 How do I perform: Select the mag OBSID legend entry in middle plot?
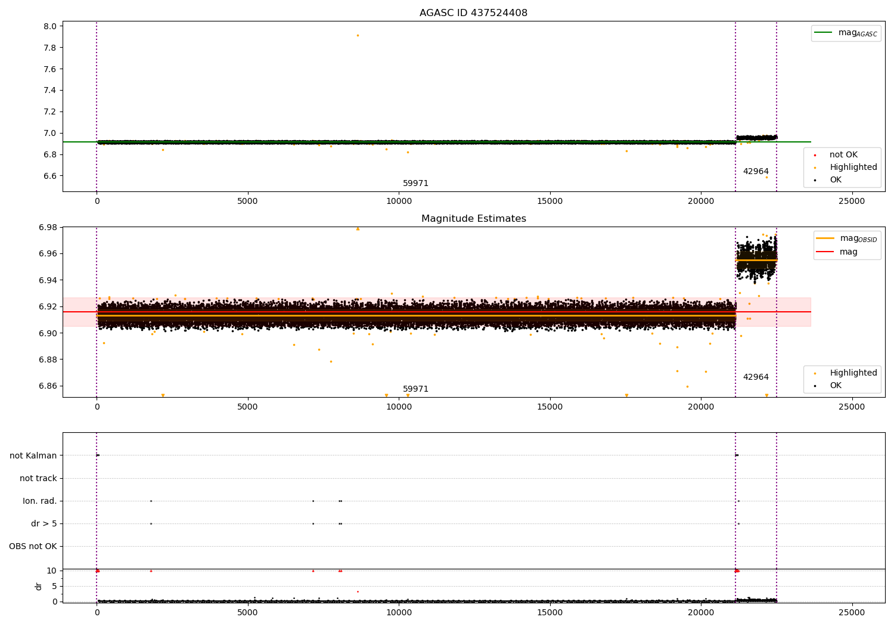(x=847, y=238)
